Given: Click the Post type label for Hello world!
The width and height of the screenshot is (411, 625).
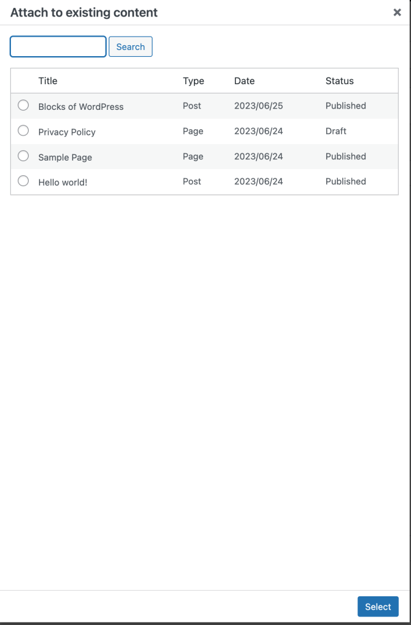Looking at the screenshot, I should [x=191, y=181].
